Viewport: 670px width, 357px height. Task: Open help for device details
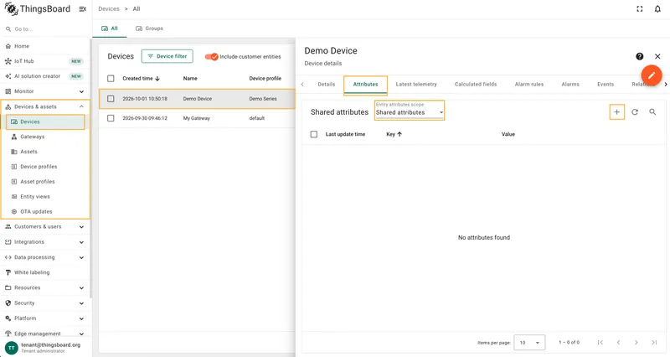point(640,56)
